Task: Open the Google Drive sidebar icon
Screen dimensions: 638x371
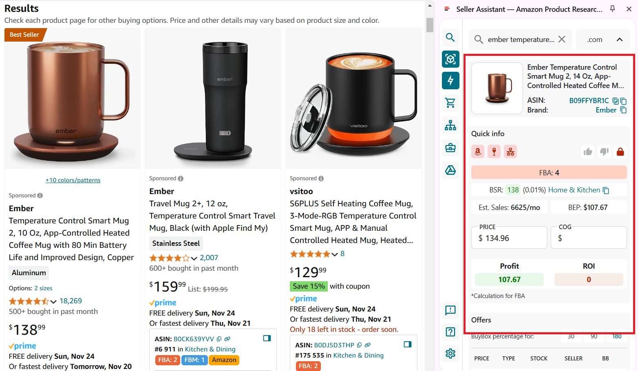Action: [x=450, y=170]
